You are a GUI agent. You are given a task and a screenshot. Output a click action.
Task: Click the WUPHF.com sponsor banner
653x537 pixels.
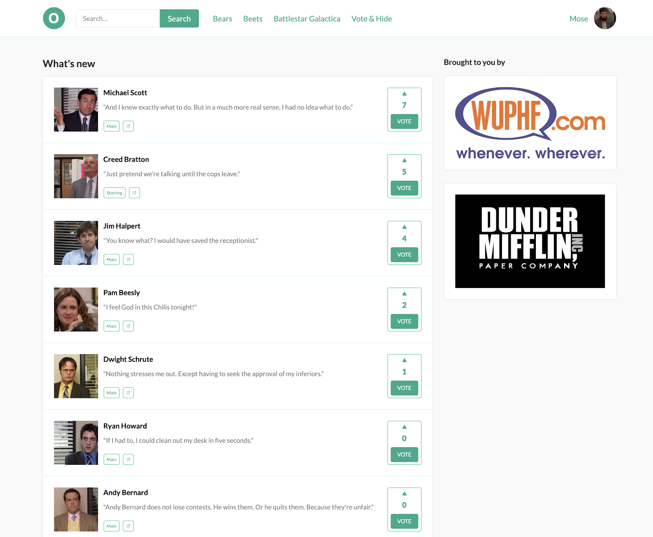530,123
